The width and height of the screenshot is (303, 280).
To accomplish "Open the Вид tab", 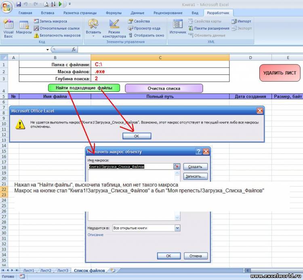I will (195, 13).
